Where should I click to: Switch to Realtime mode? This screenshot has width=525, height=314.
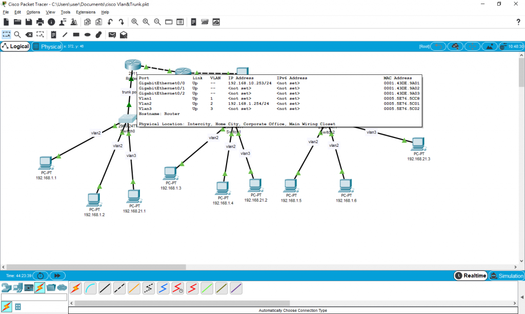point(471,276)
